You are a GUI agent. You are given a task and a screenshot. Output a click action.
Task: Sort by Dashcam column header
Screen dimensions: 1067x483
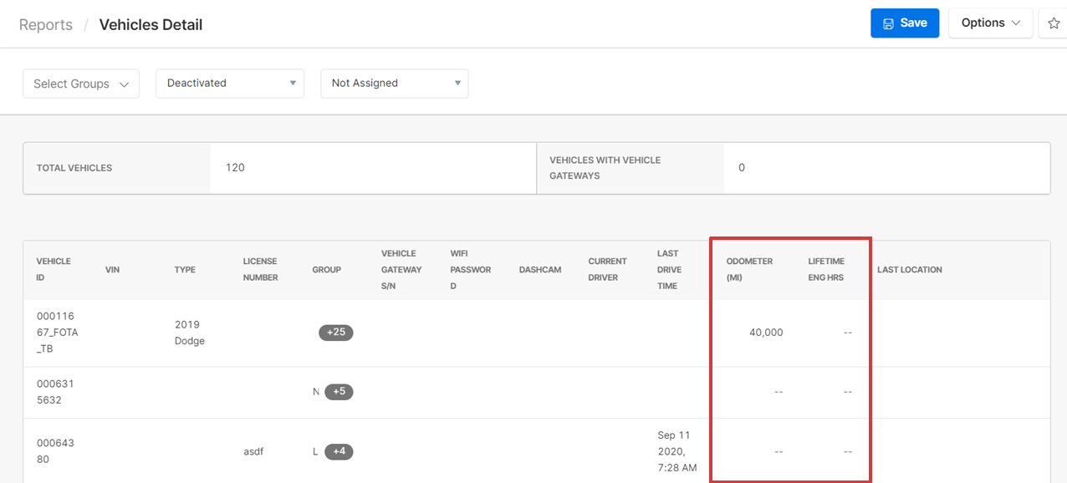tap(540, 270)
